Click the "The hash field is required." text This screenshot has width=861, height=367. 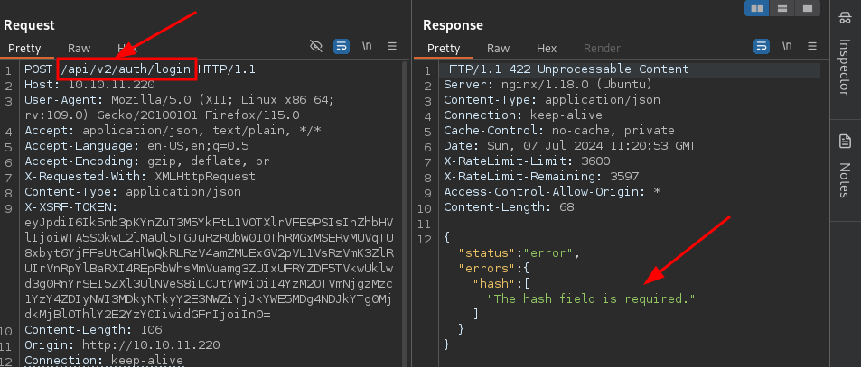(x=592, y=297)
